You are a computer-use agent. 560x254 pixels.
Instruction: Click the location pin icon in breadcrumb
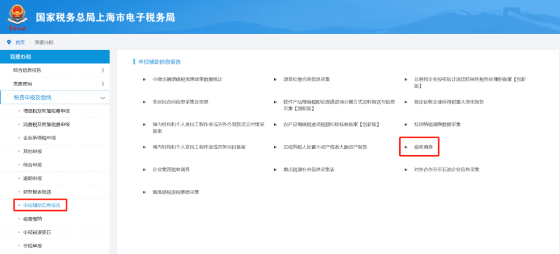coord(9,42)
